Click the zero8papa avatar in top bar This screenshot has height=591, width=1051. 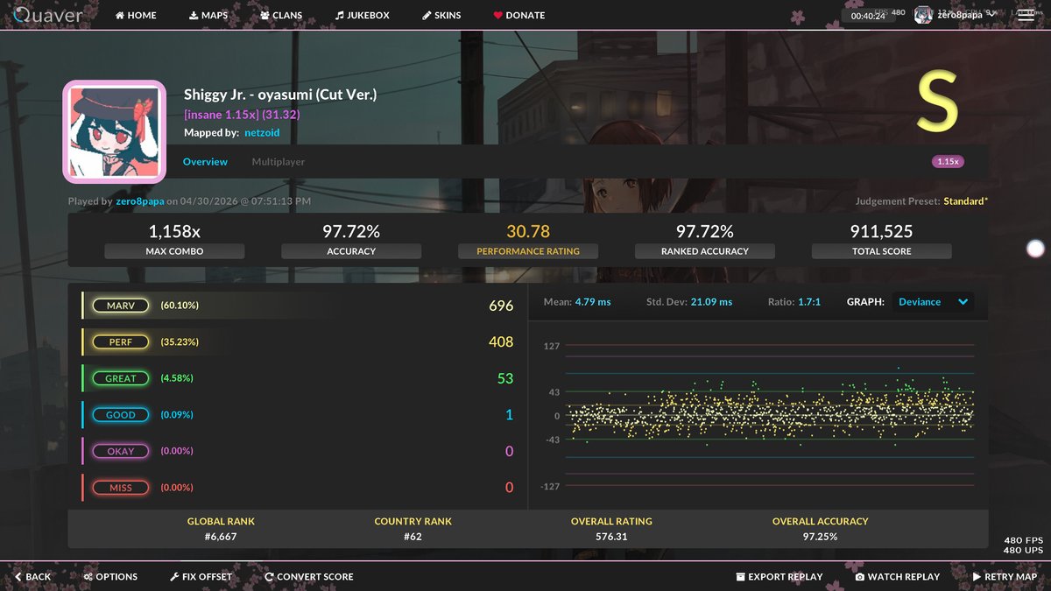923,15
